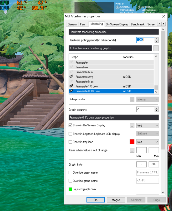Viewport: 172px width, 211px height.
Task: Click the alarm Min value field
Action: pyautogui.click(x=141, y=150)
